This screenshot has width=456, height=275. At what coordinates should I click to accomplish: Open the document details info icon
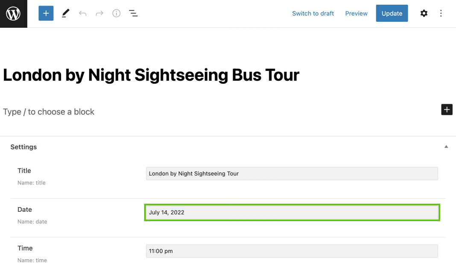point(116,13)
